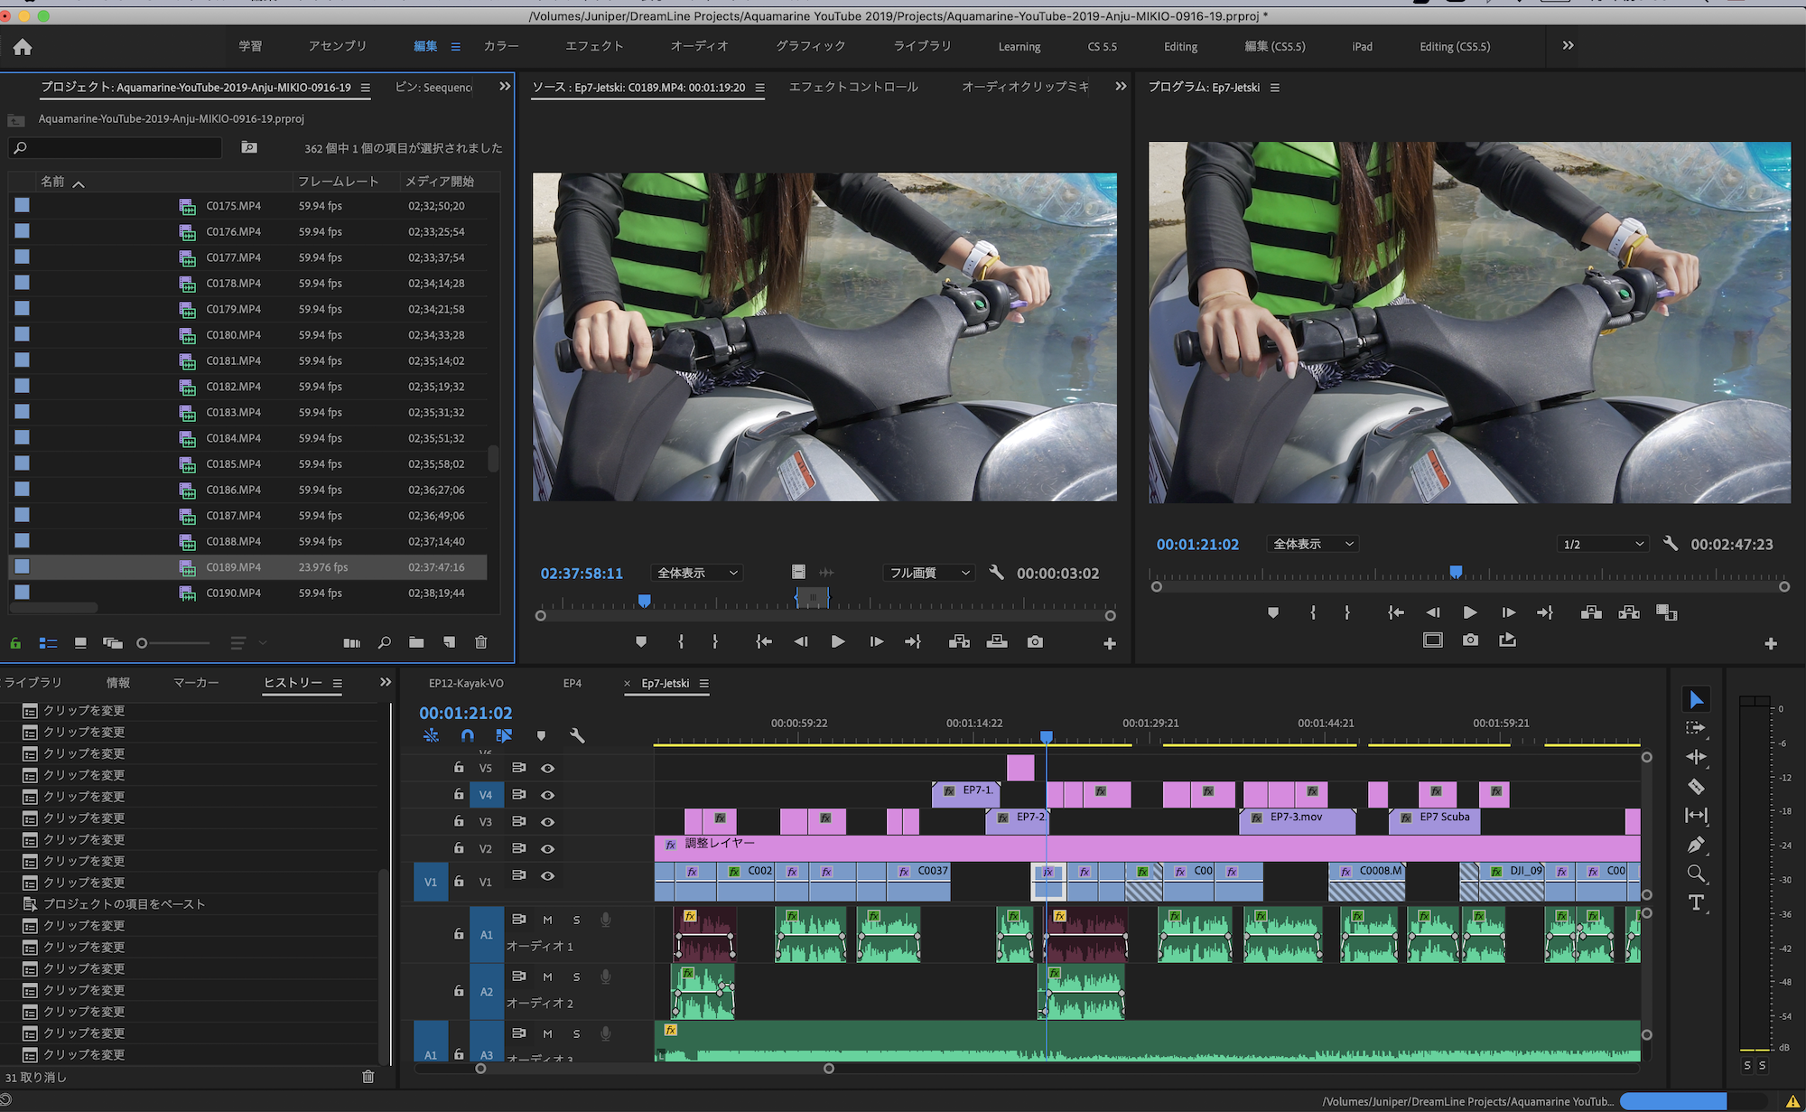Select the C0185.MP4 clip in the project list
The width and height of the screenshot is (1806, 1112).
tap(233, 463)
